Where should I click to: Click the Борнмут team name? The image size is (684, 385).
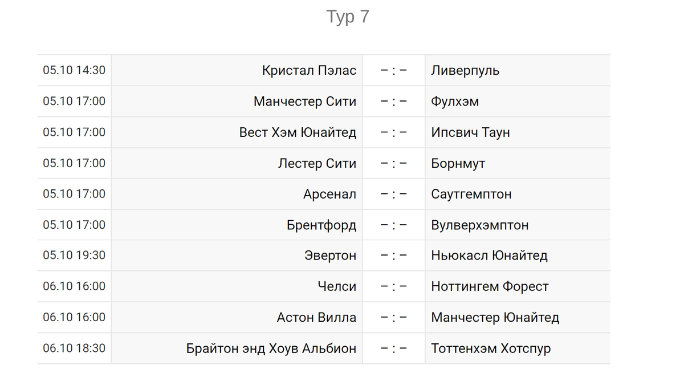458,163
